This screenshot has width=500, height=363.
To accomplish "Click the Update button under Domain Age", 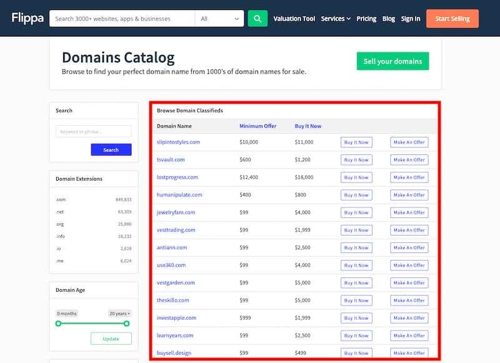I will pyautogui.click(x=111, y=339).
